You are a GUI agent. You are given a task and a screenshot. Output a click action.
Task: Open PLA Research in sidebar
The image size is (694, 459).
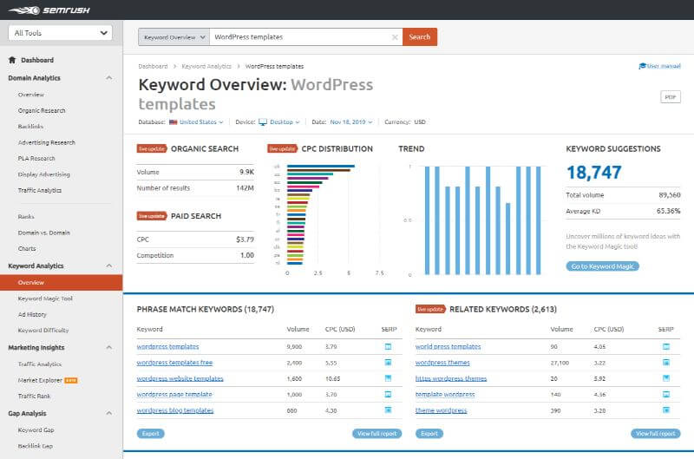coord(36,159)
